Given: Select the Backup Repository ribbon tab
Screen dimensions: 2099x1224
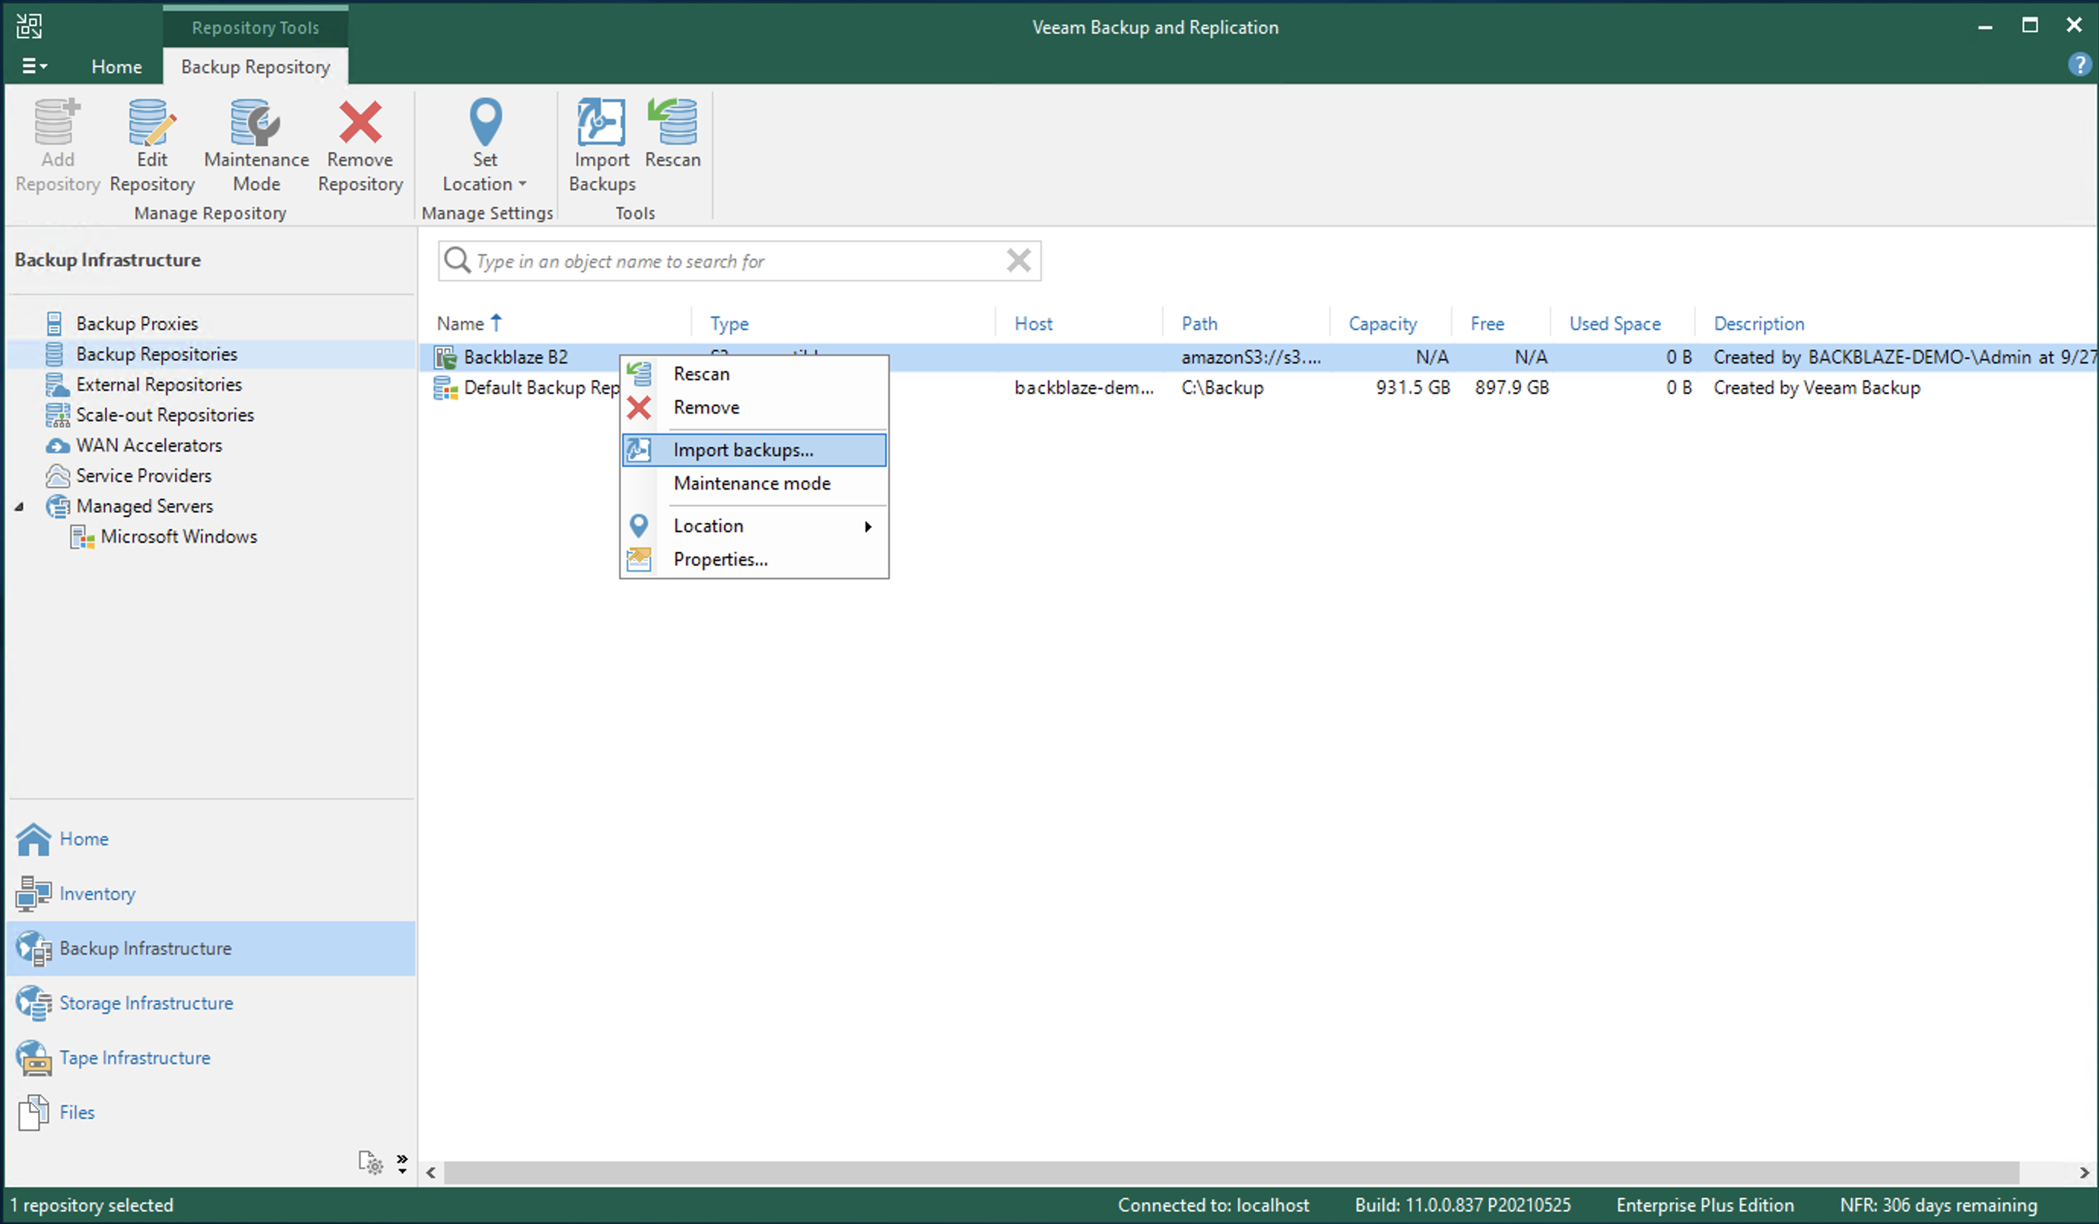Looking at the screenshot, I should click(x=255, y=67).
